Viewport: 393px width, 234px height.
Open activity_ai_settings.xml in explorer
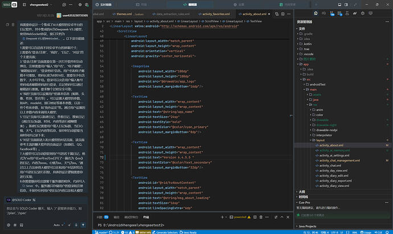pyautogui.click(x=334, y=155)
